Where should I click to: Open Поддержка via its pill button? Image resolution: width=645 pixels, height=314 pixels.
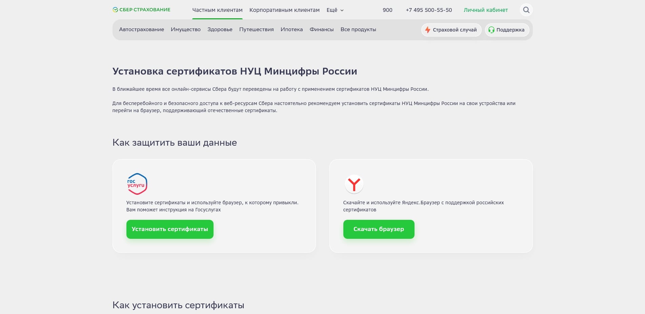coord(507,30)
